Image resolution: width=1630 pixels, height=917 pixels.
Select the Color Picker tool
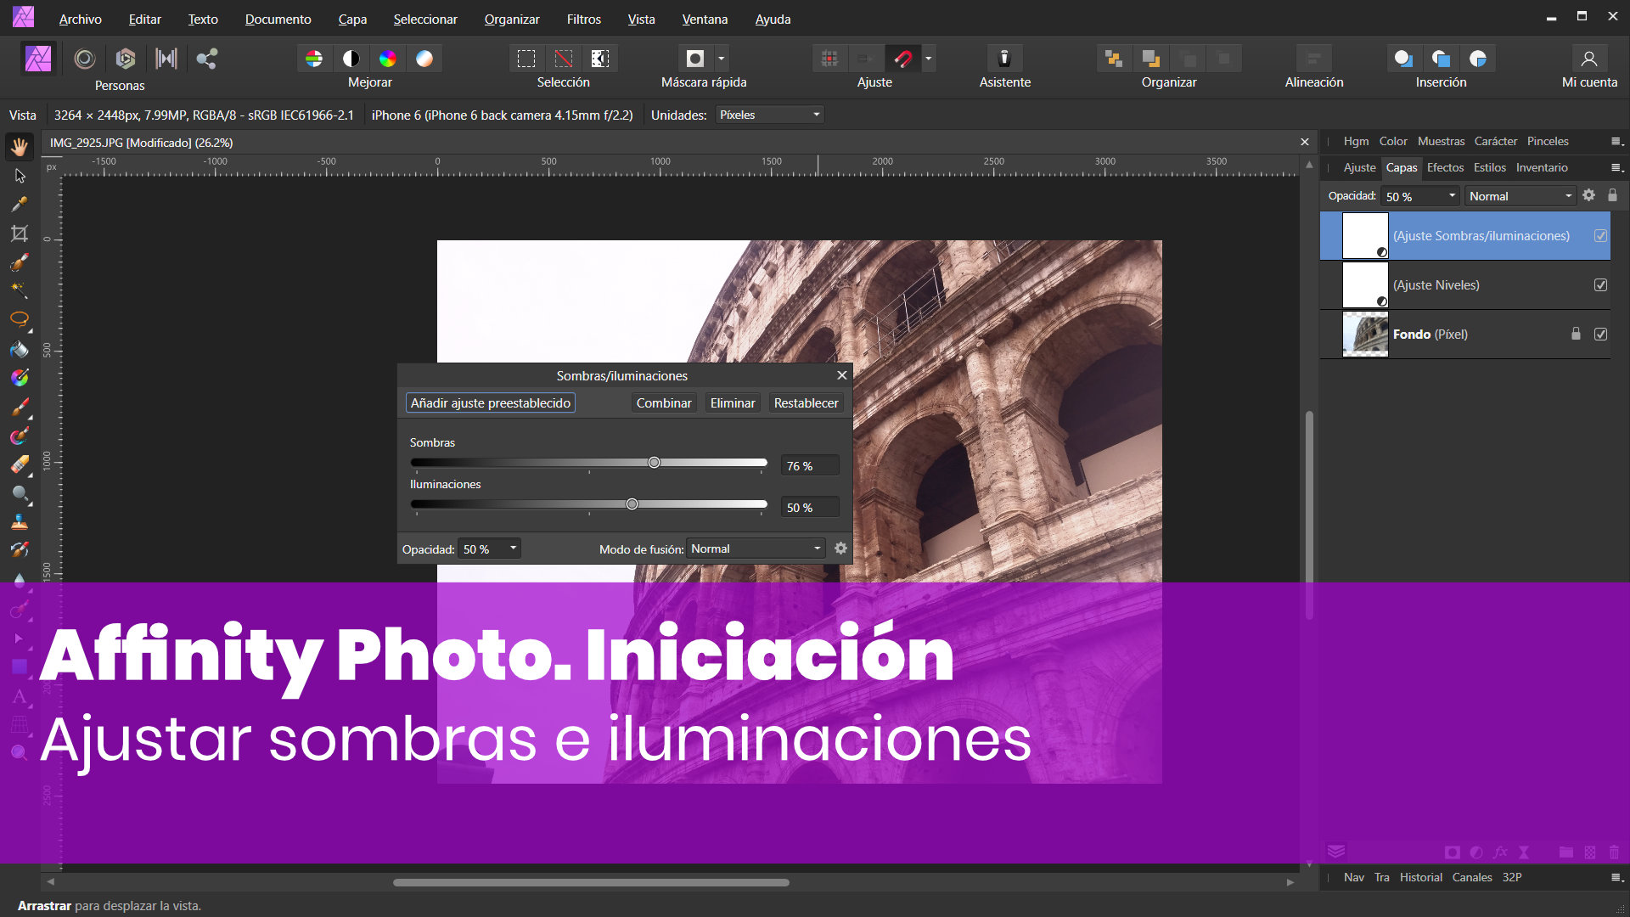(20, 205)
